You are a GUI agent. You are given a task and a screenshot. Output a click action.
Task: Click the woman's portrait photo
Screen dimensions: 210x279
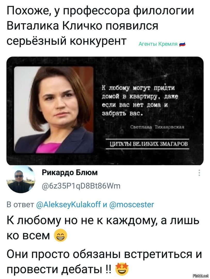click(54, 110)
